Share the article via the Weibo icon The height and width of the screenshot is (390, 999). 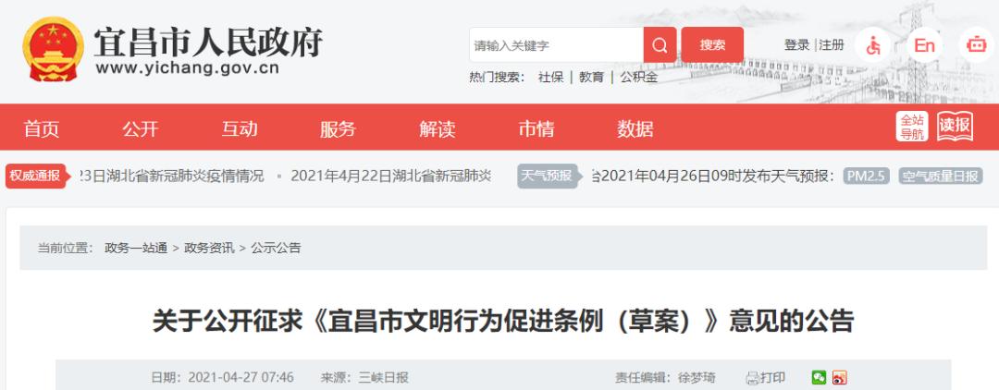(839, 377)
